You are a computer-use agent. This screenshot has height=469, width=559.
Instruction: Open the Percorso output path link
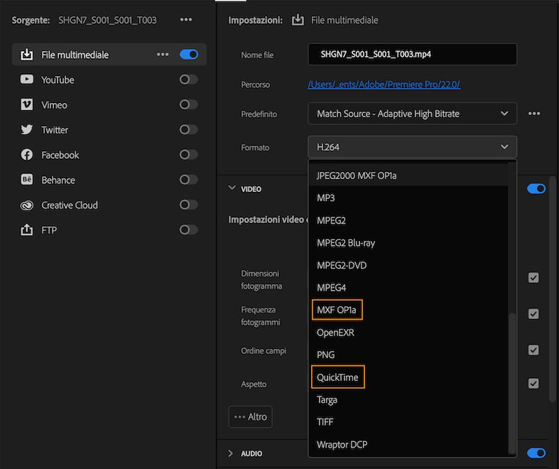point(384,85)
